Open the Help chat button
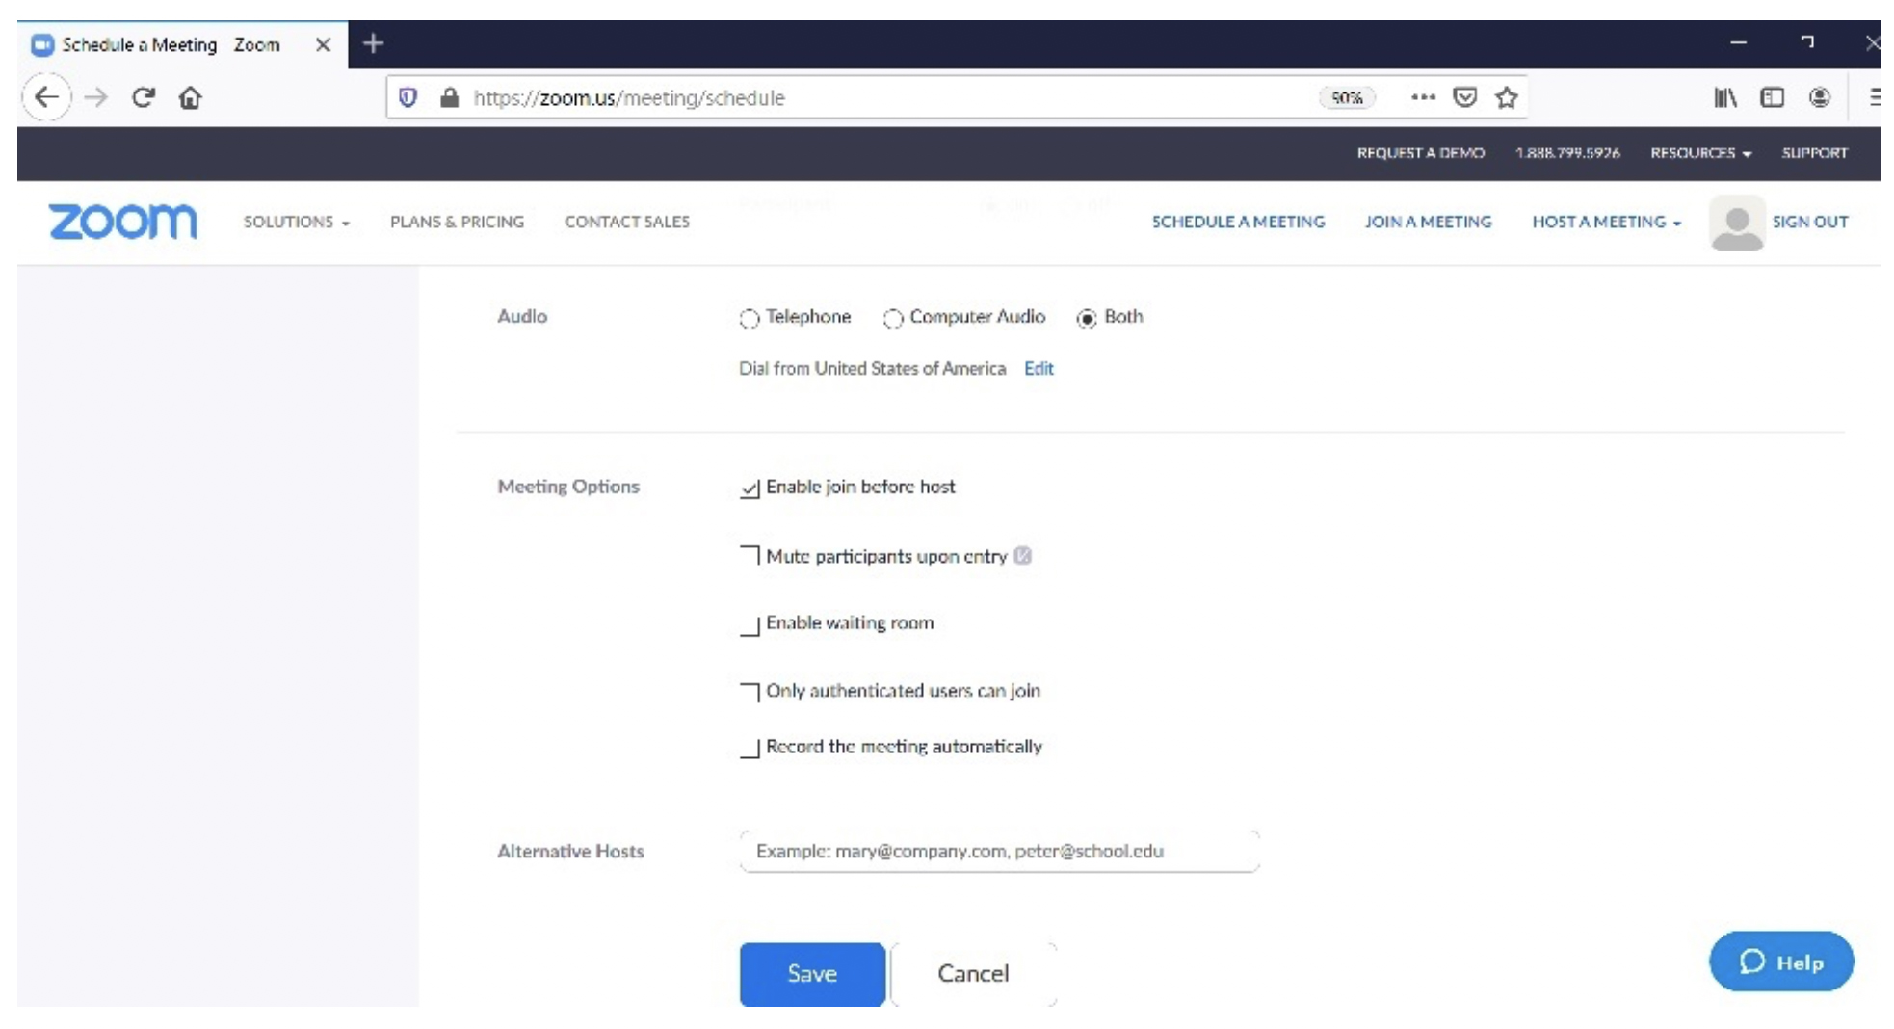This screenshot has width=1894, height=1029. pos(1781,962)
